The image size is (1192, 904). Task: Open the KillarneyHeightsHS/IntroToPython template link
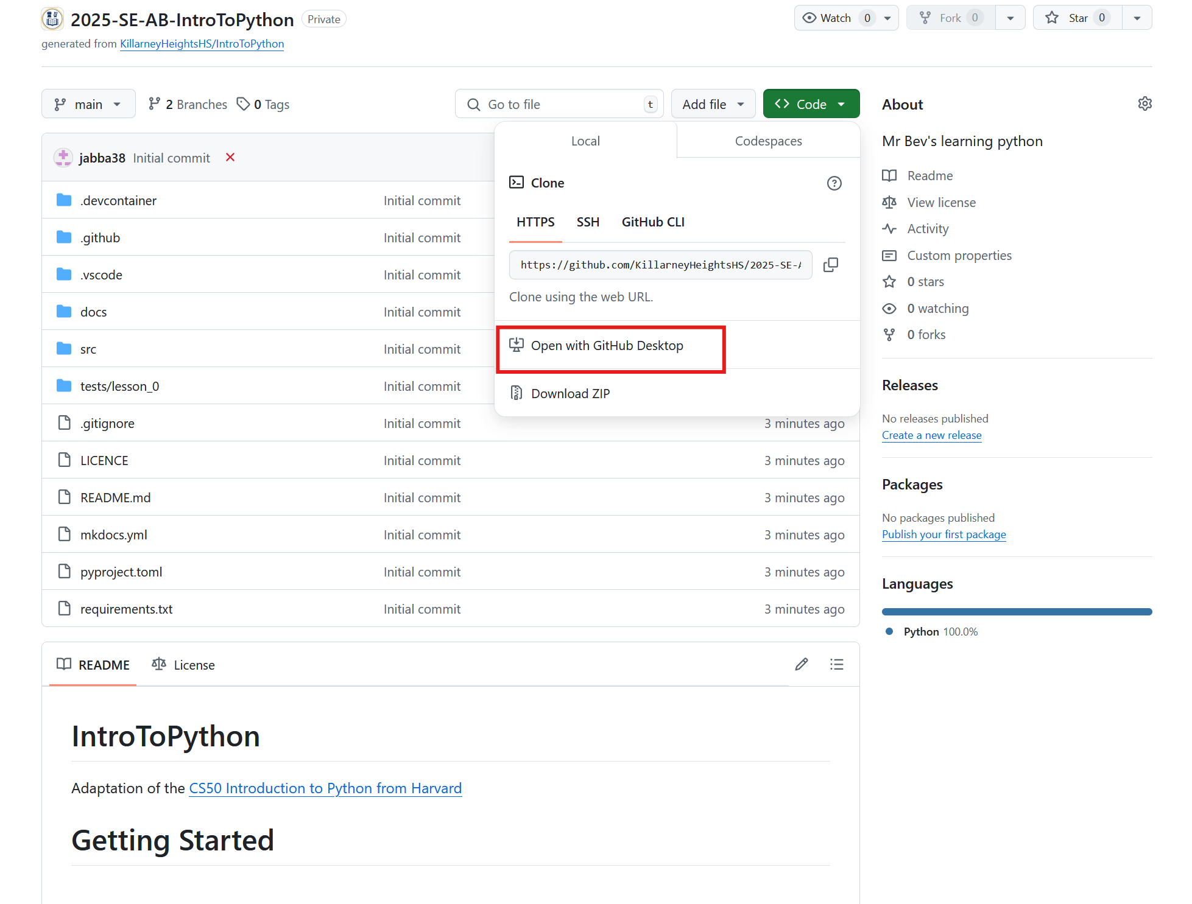[x=202, y=44]
